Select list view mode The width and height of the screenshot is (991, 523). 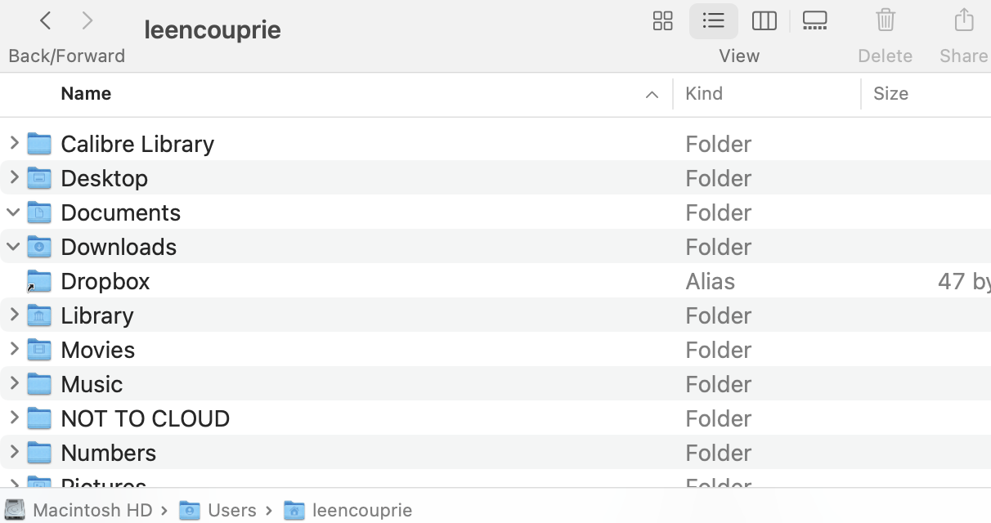point(714,21)
